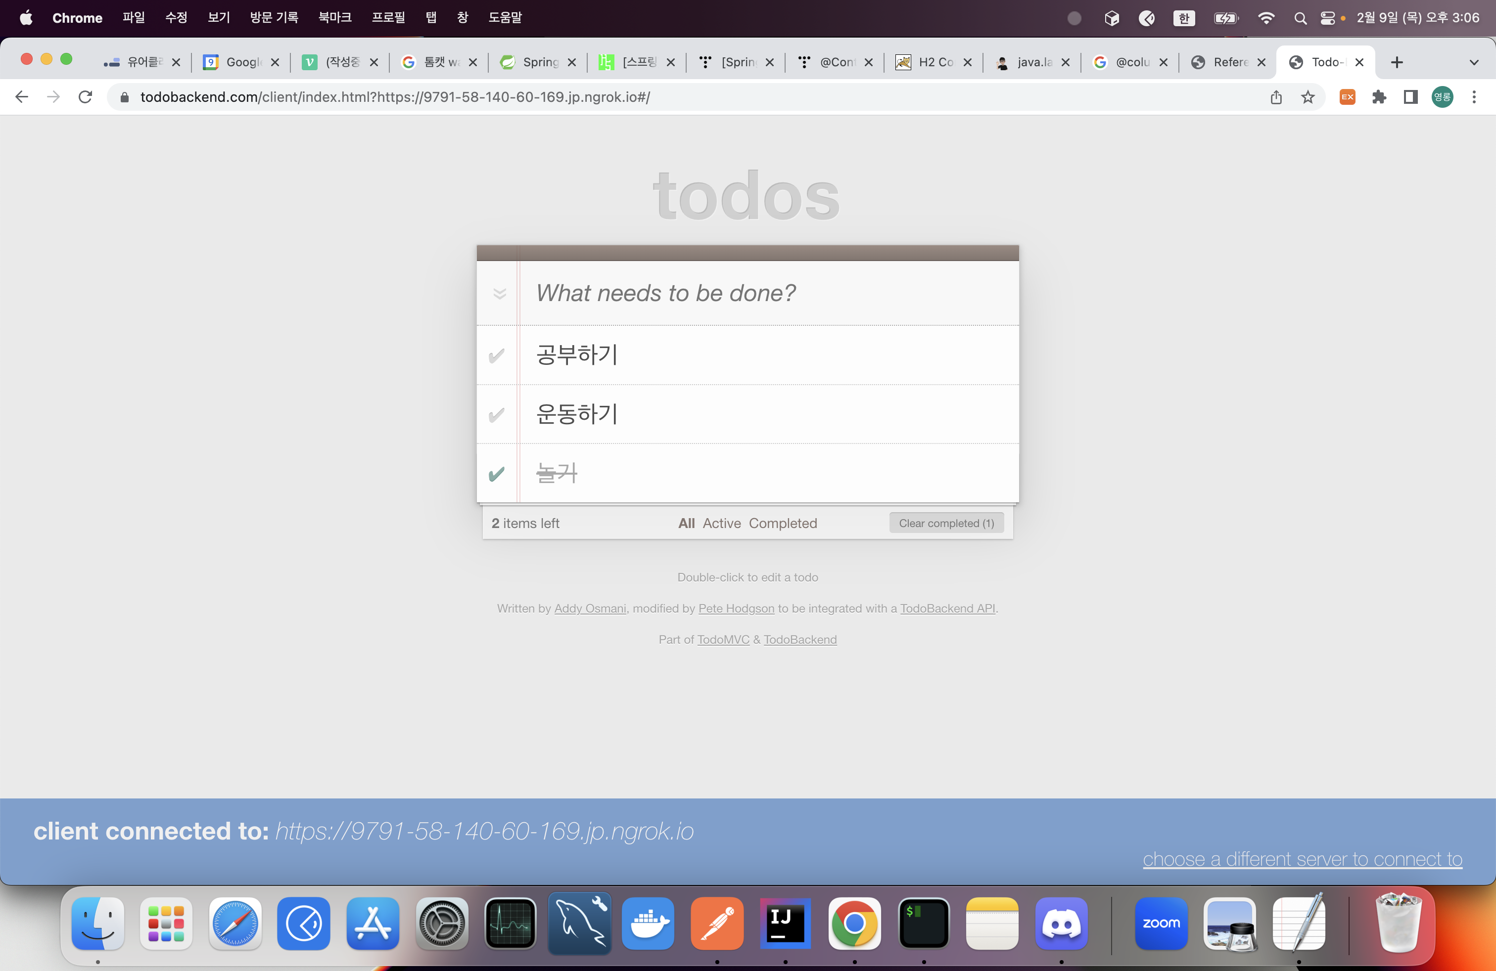Click the address bar URL
1496x971 pixels.
[x=395, y=97]
